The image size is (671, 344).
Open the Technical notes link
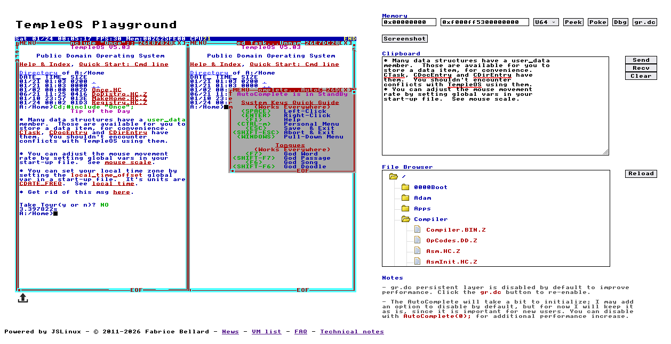click(x=352, y=332)
